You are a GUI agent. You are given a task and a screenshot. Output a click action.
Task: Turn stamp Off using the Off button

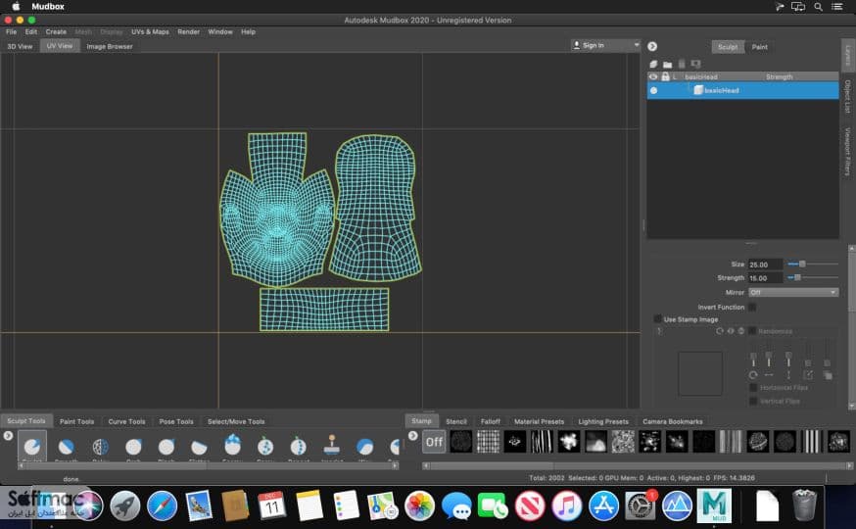click(434, 442)
